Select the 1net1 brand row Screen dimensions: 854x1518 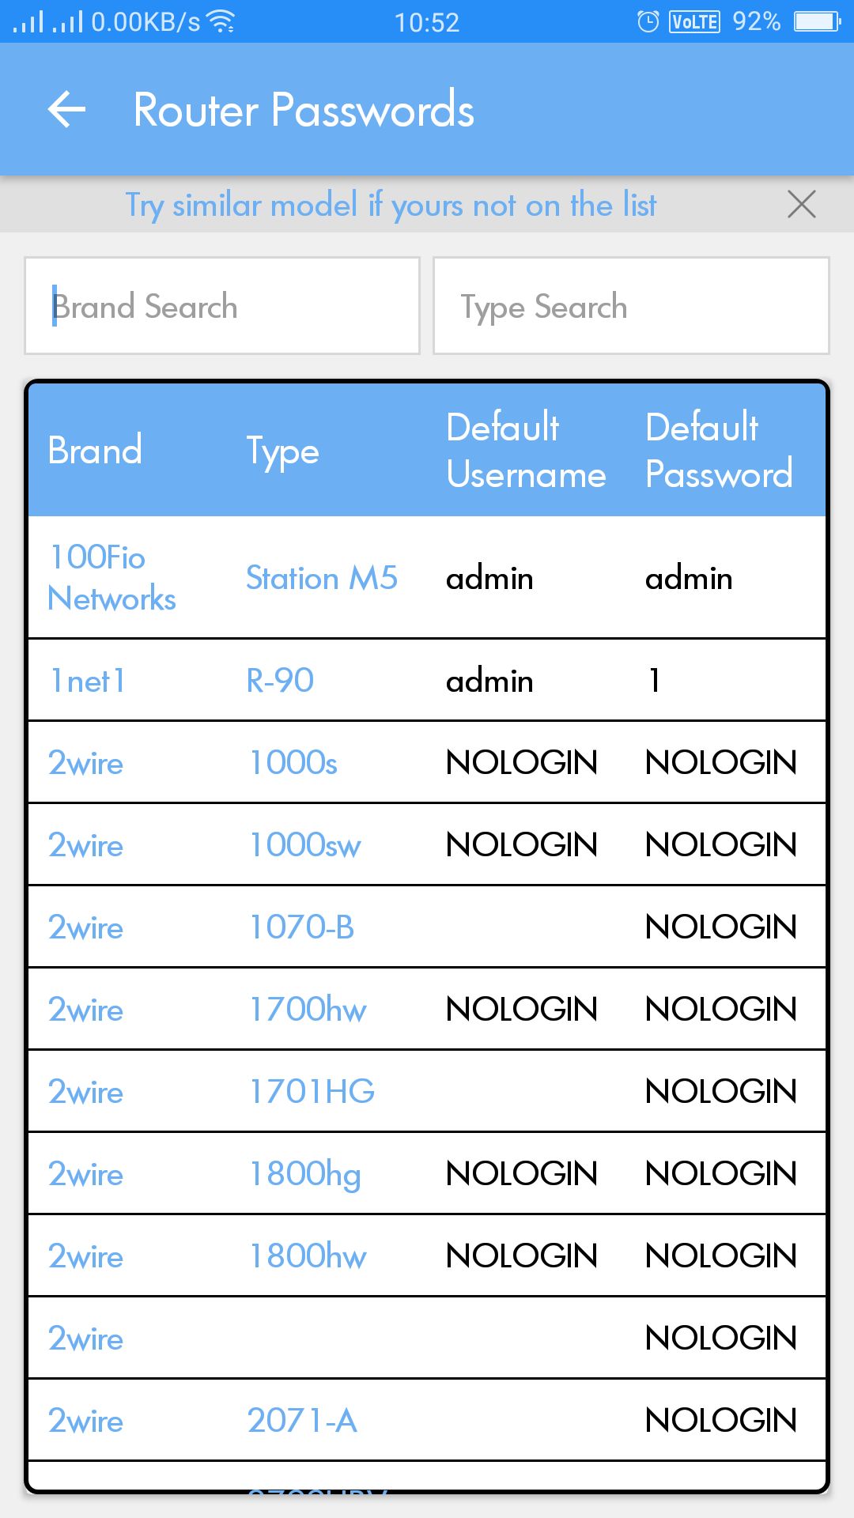tap(87, 681)
